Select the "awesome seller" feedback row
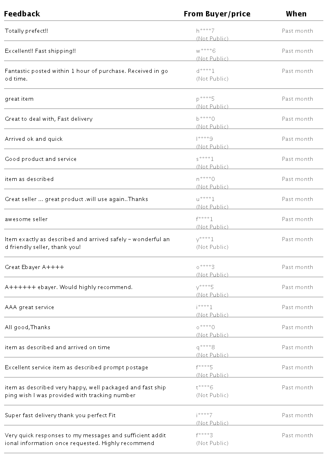The height and width of the screenshot is (461, 327). (x=26, y=219)
